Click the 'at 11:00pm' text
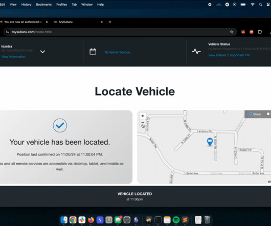 pyautogui.click(x=134, y=199)
